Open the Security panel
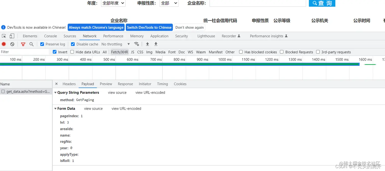Viewport: 385px width, 171px height. pos(182,36)
